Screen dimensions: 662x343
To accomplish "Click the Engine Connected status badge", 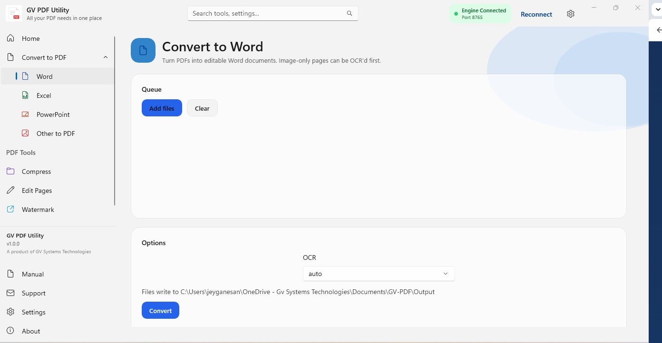I will (480, 14).
